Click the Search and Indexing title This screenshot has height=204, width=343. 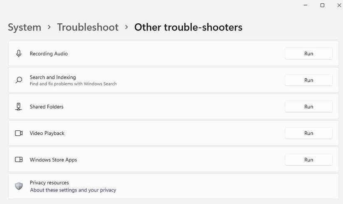click(53, 77)
